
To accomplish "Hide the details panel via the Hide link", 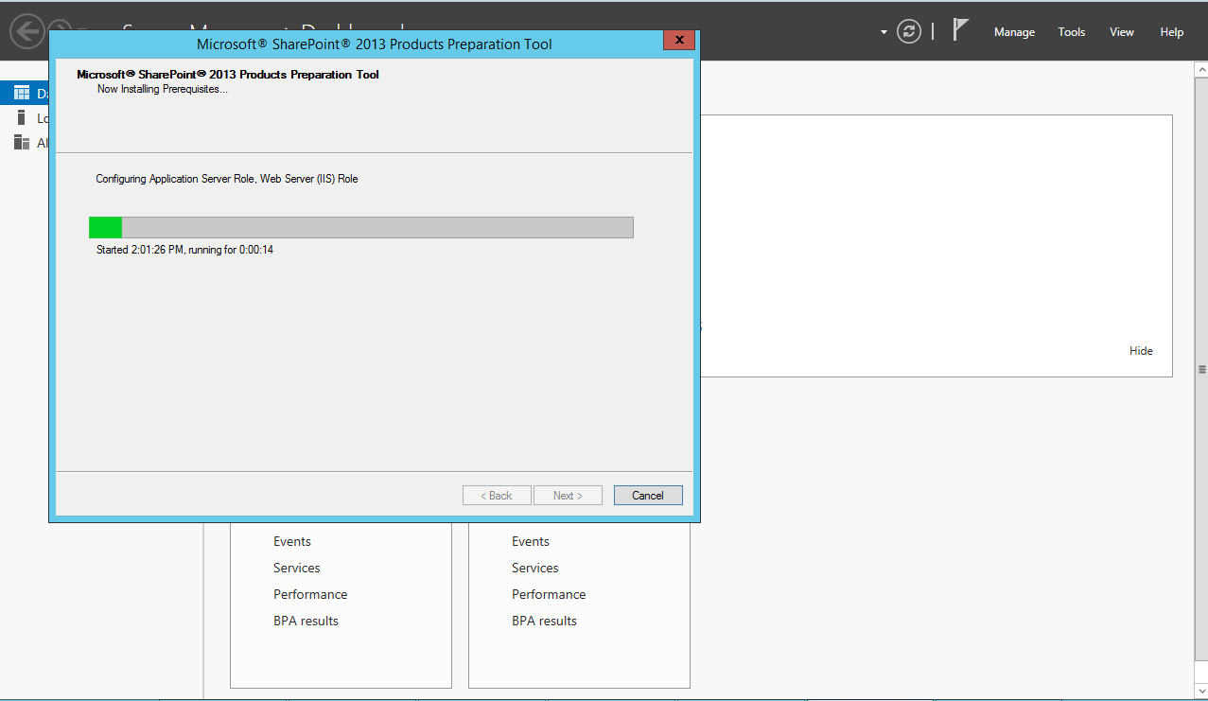I will point(1140,350).
